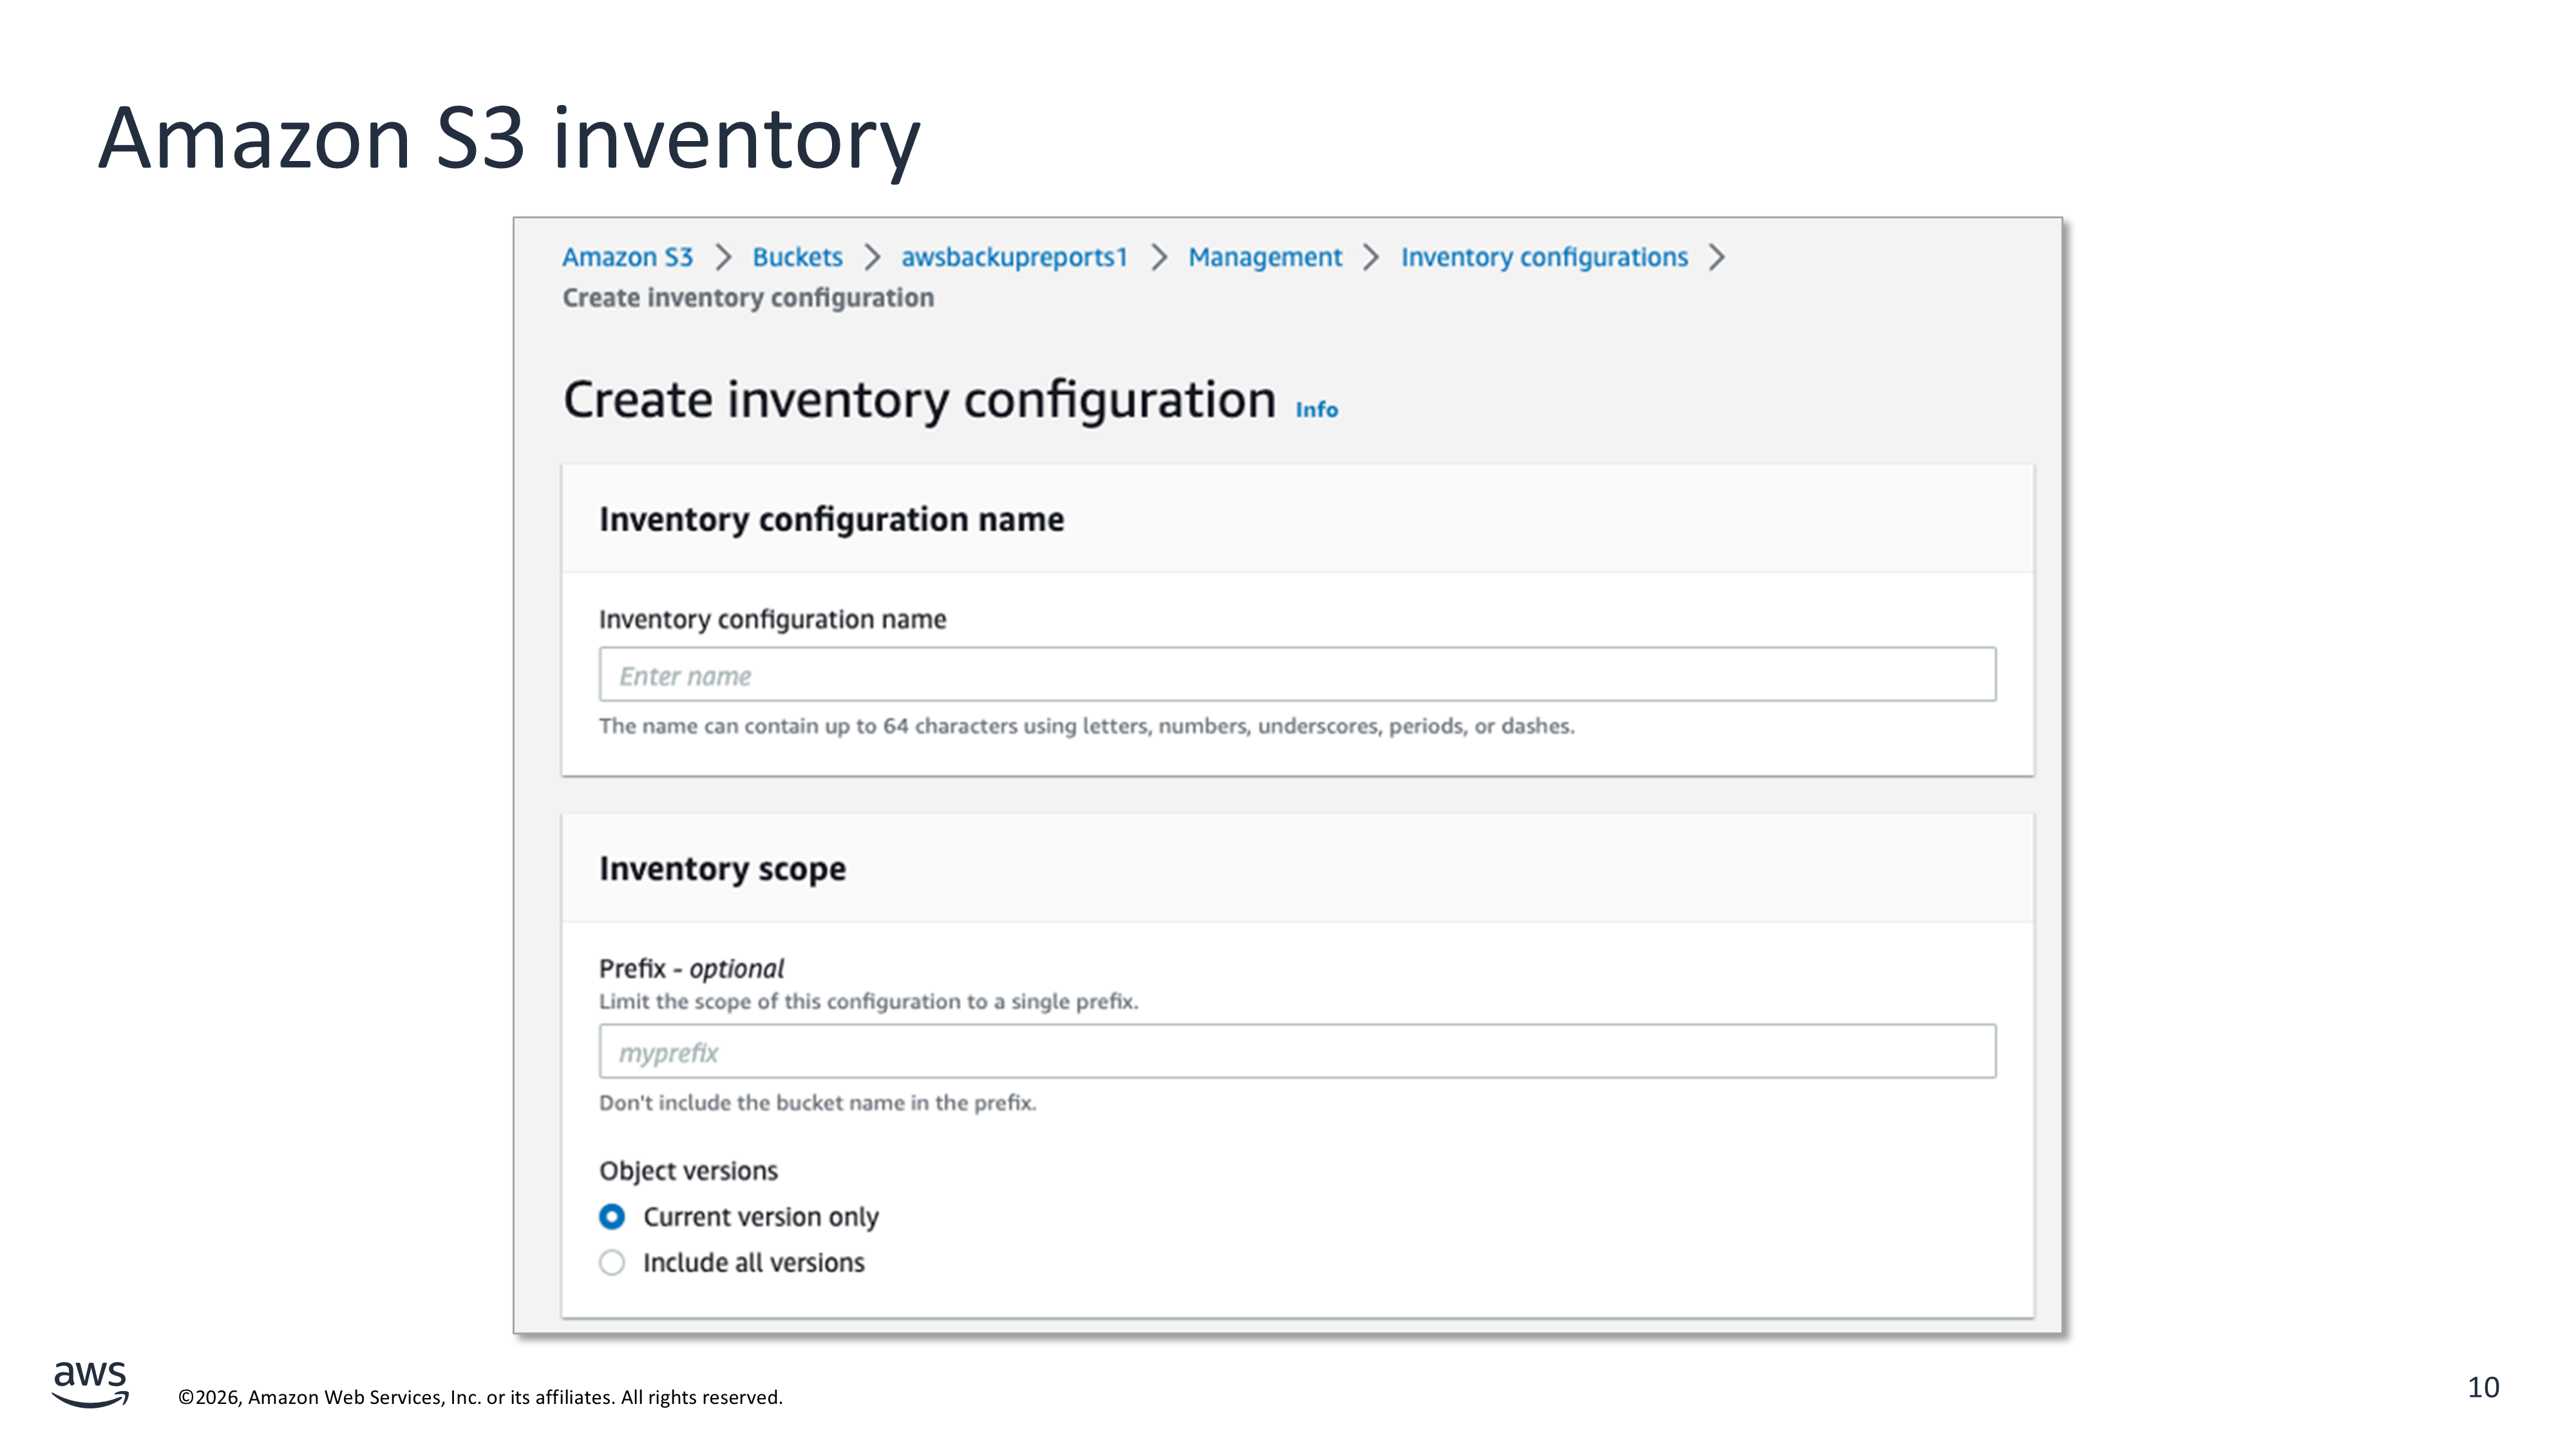Click the Current version only label text
Viewport: 2576px width, 1449px height.
point(760,1217)
